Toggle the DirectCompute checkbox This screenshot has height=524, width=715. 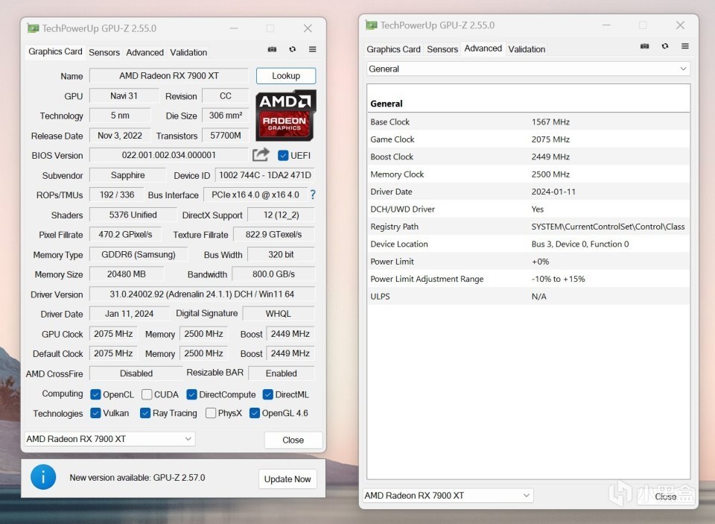point(191,394)
